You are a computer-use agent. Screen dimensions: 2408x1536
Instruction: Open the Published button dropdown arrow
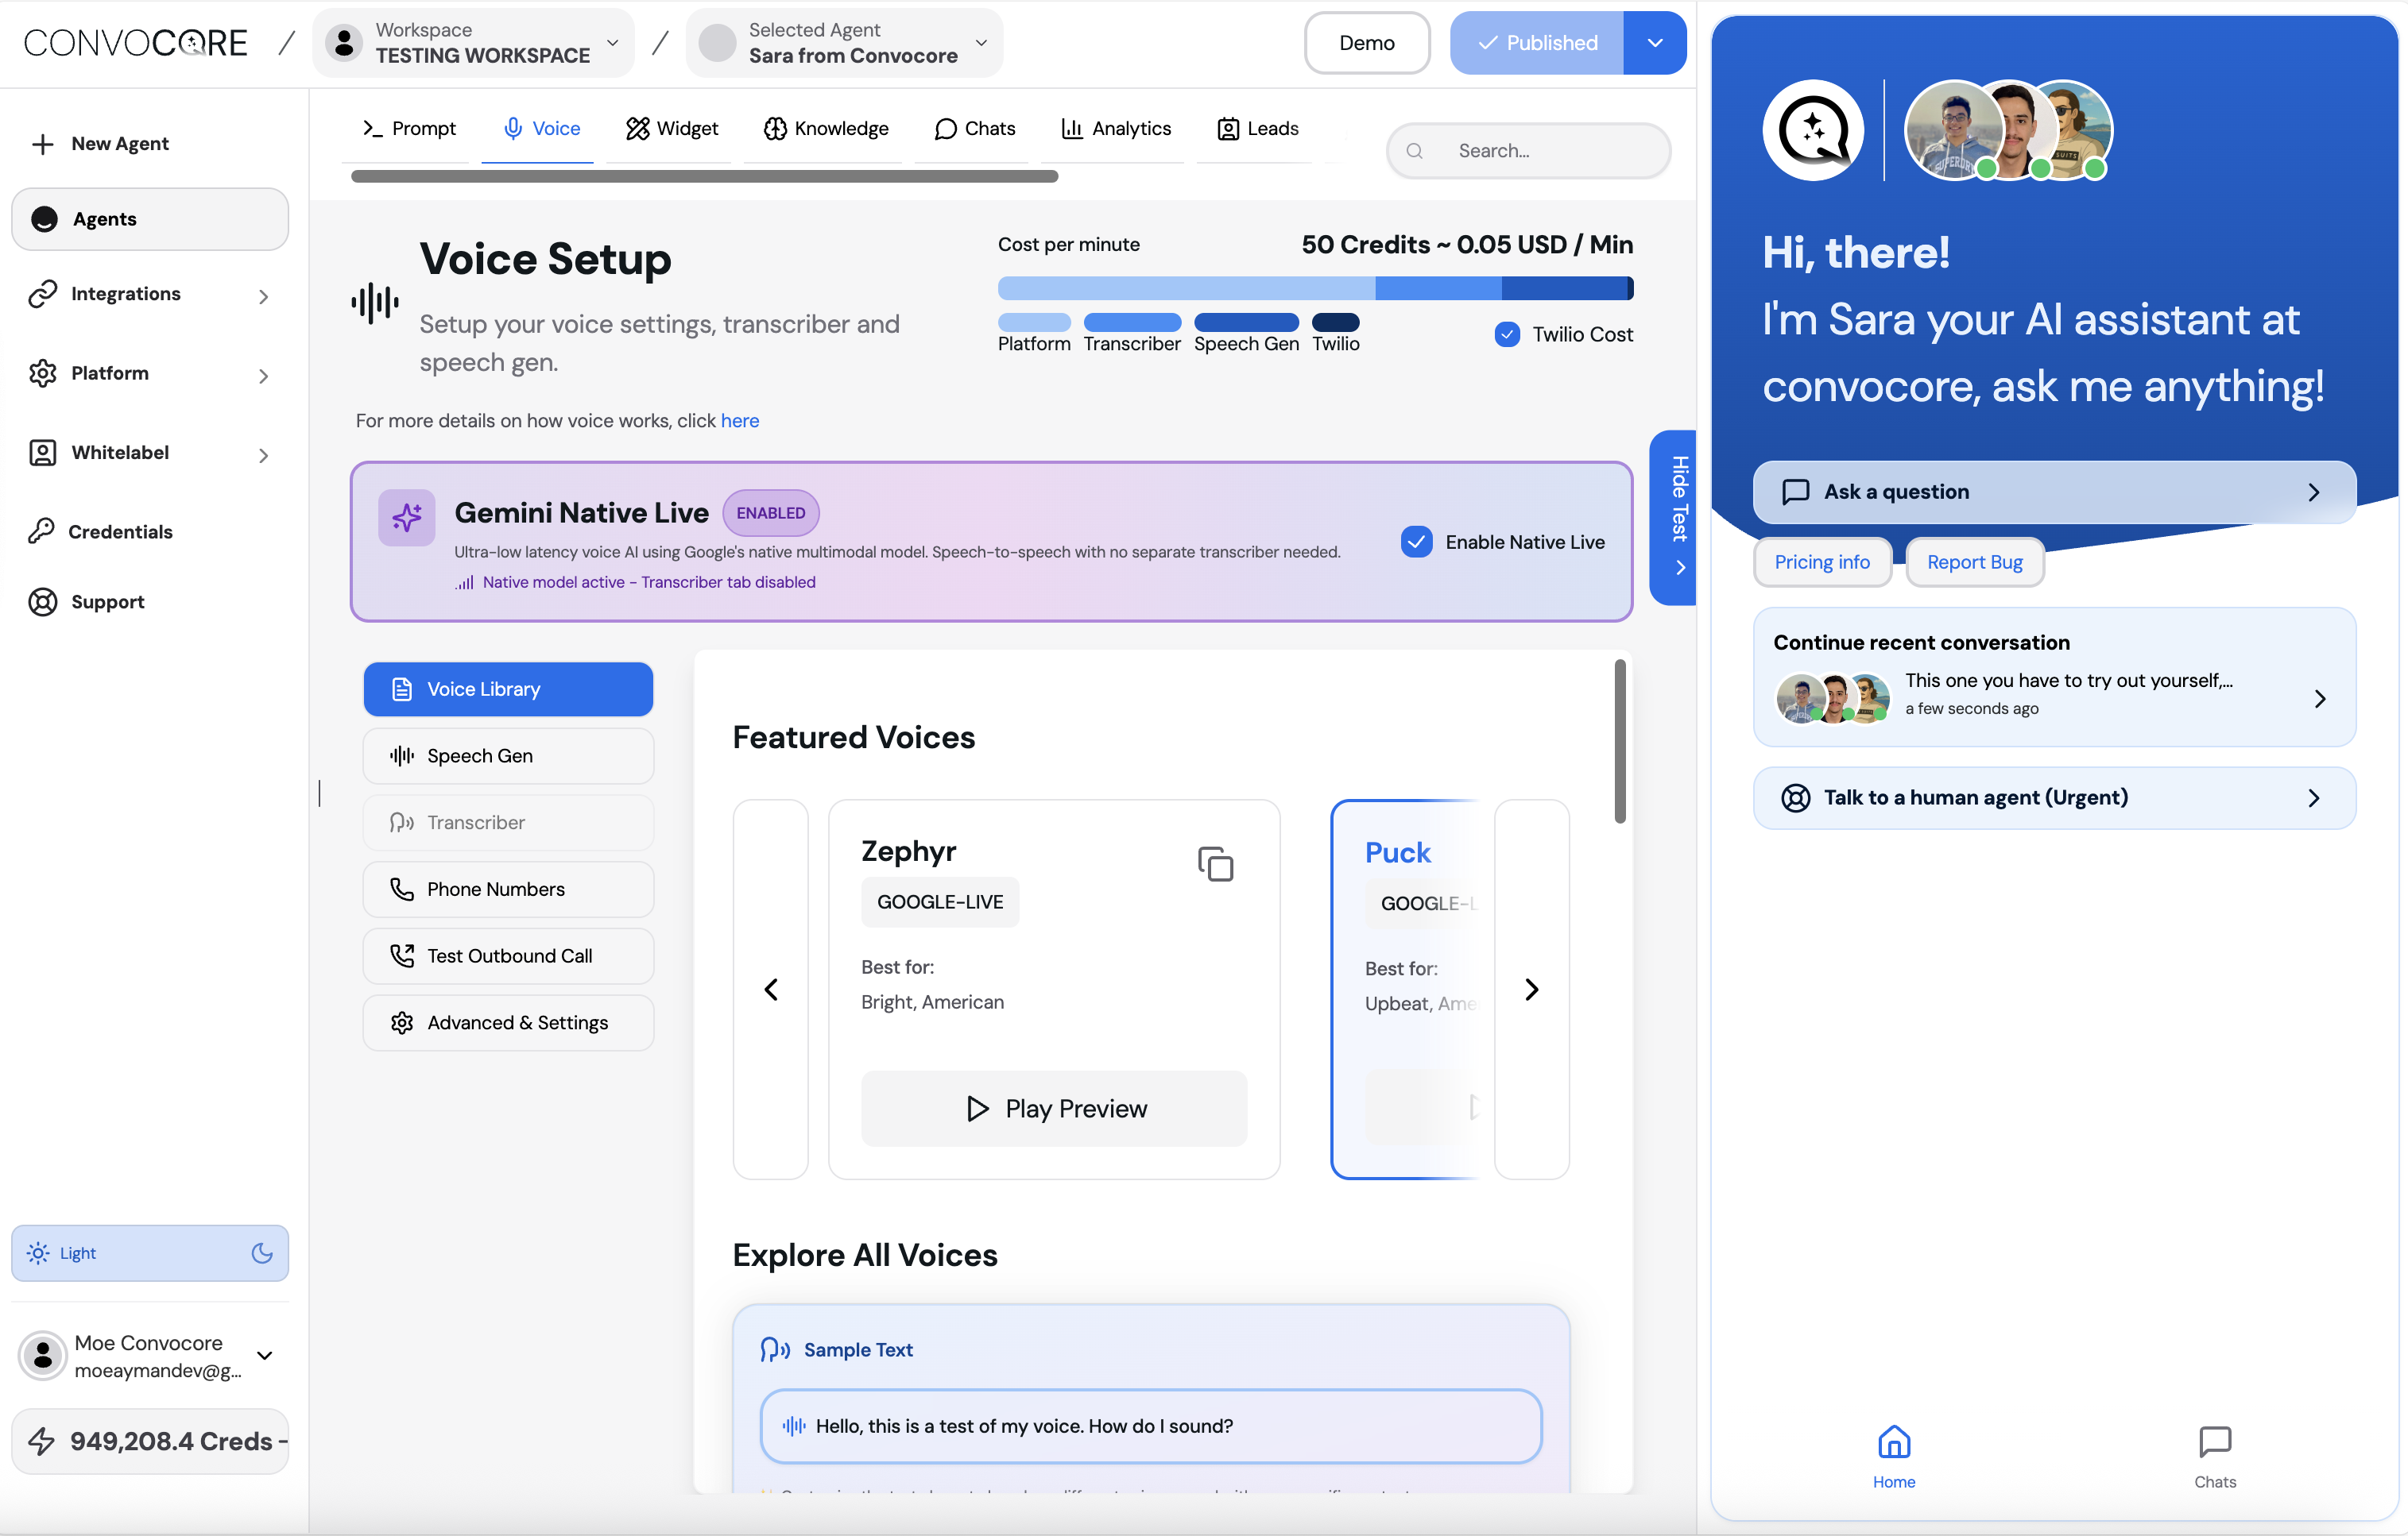coord(1654,43)
